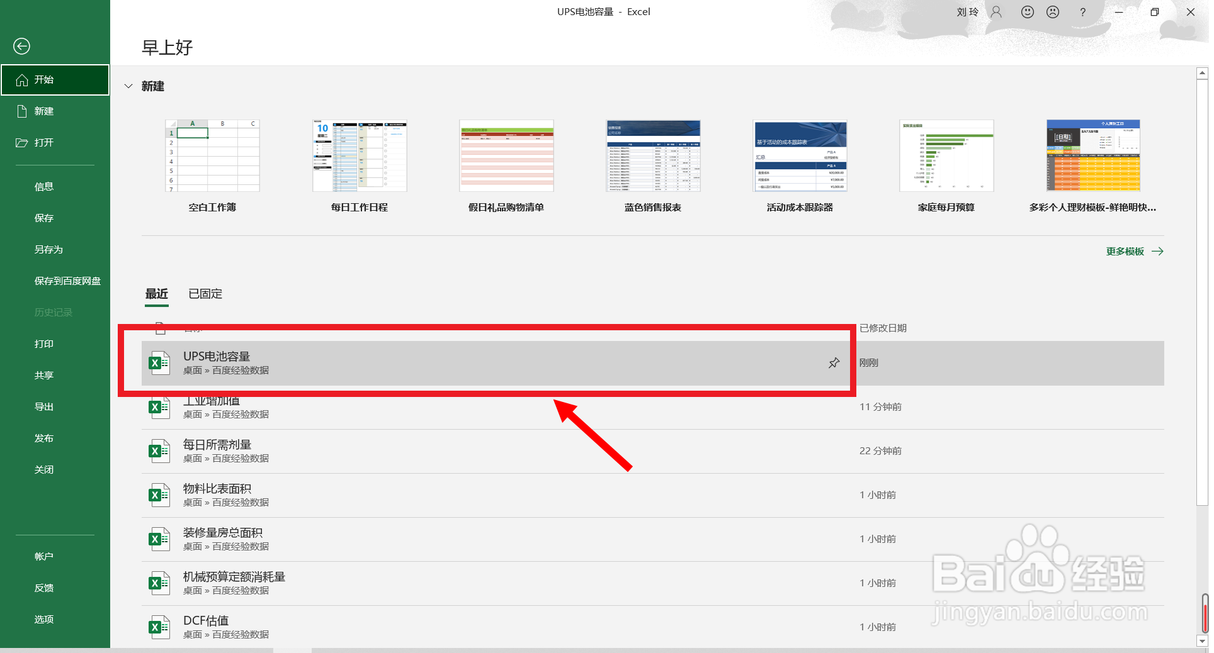Select the 多彩个人理财模板 thumbnail
Viewport: 1214px width, 653px height.
[1093, 155]
